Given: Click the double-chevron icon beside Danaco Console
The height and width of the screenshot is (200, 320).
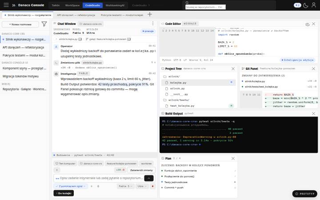Looking at the screenshot, I should (x=14, y=5).
